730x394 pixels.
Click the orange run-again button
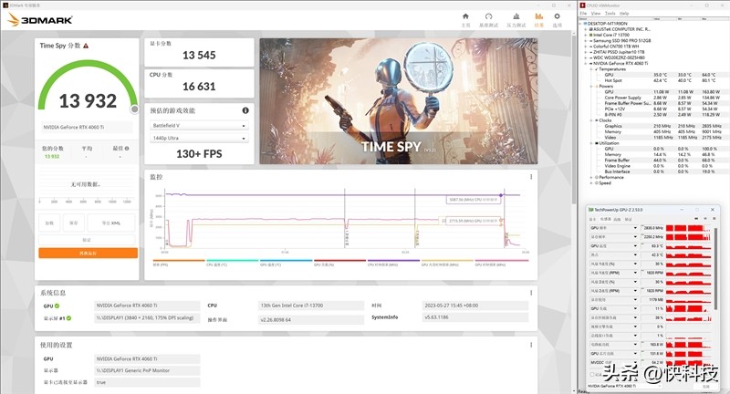click(x=88, y=253)
